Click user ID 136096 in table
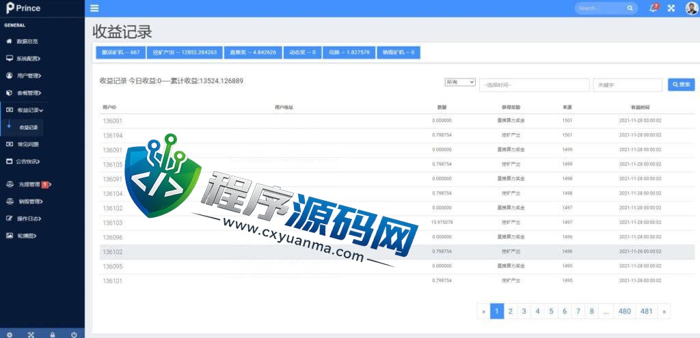The width and height of the screenshot is (700, 338). [113, 237]
